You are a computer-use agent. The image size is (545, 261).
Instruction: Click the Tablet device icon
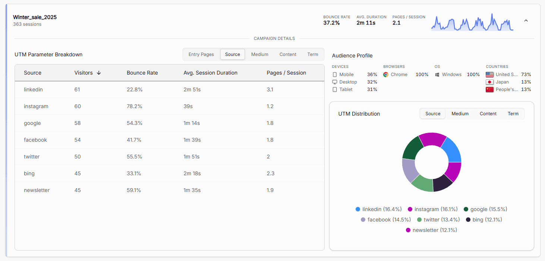coord(334,89)
